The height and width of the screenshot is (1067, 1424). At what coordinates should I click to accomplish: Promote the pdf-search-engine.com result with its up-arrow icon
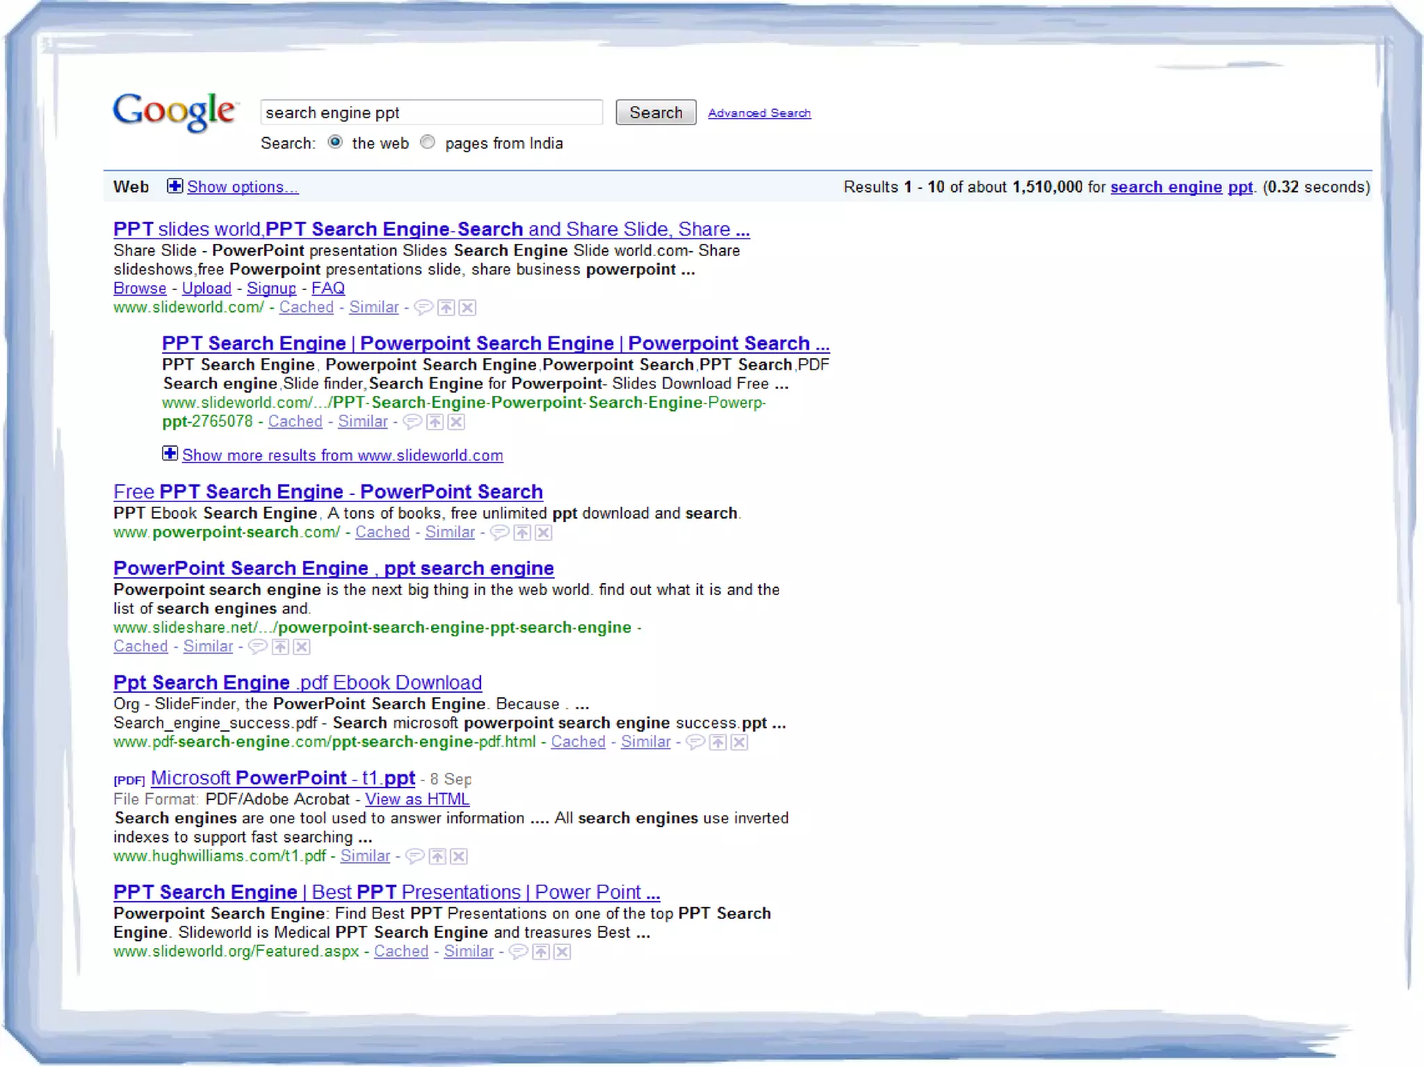[718, 742]
